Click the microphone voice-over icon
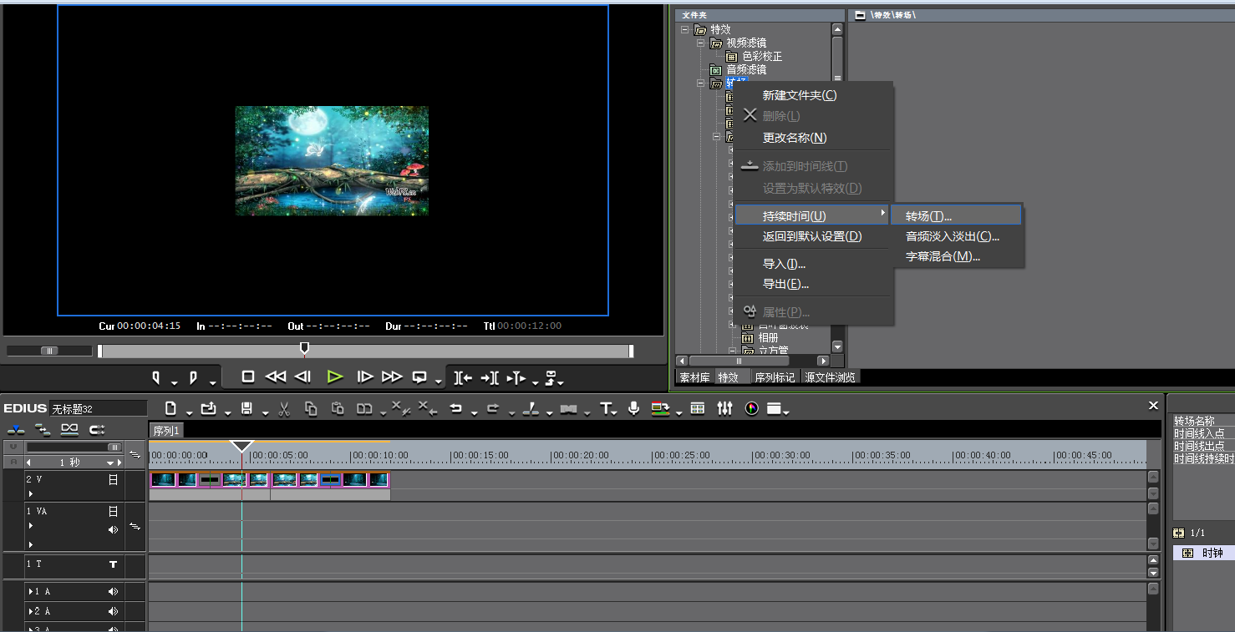This screenshot has width=1235, height=632. pos(634,408)
